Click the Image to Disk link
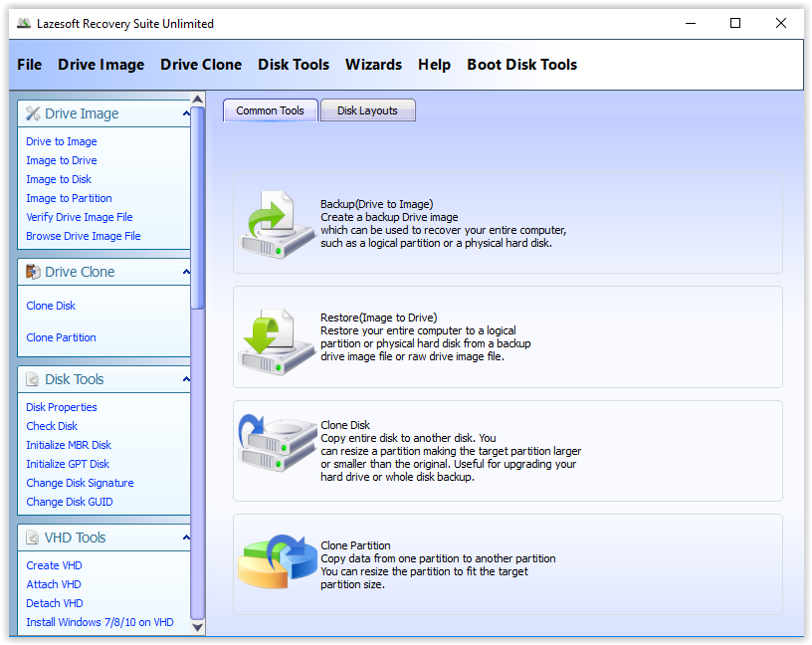Image resolution: width=812 pixels, height=645 pixels. click(x=59, y=179)
